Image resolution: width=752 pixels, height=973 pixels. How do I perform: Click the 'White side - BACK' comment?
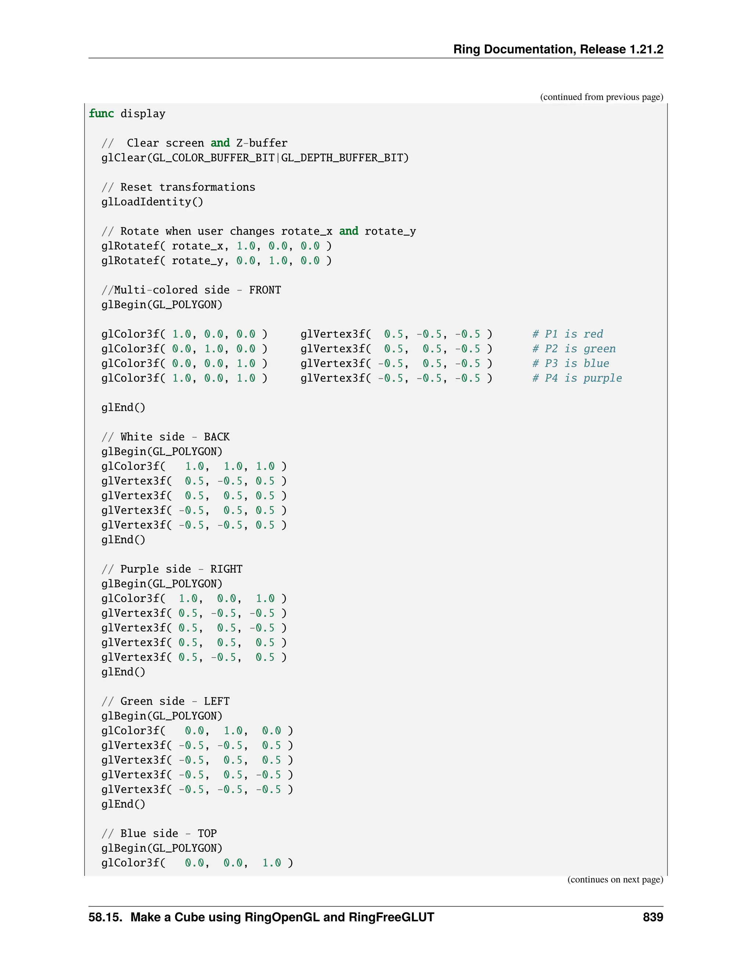[x=165, y=437]
